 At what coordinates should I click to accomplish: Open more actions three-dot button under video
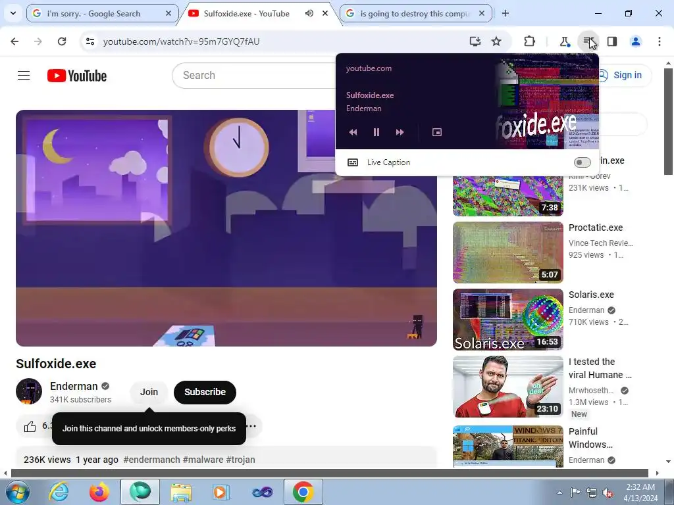[x=252, y=426]
